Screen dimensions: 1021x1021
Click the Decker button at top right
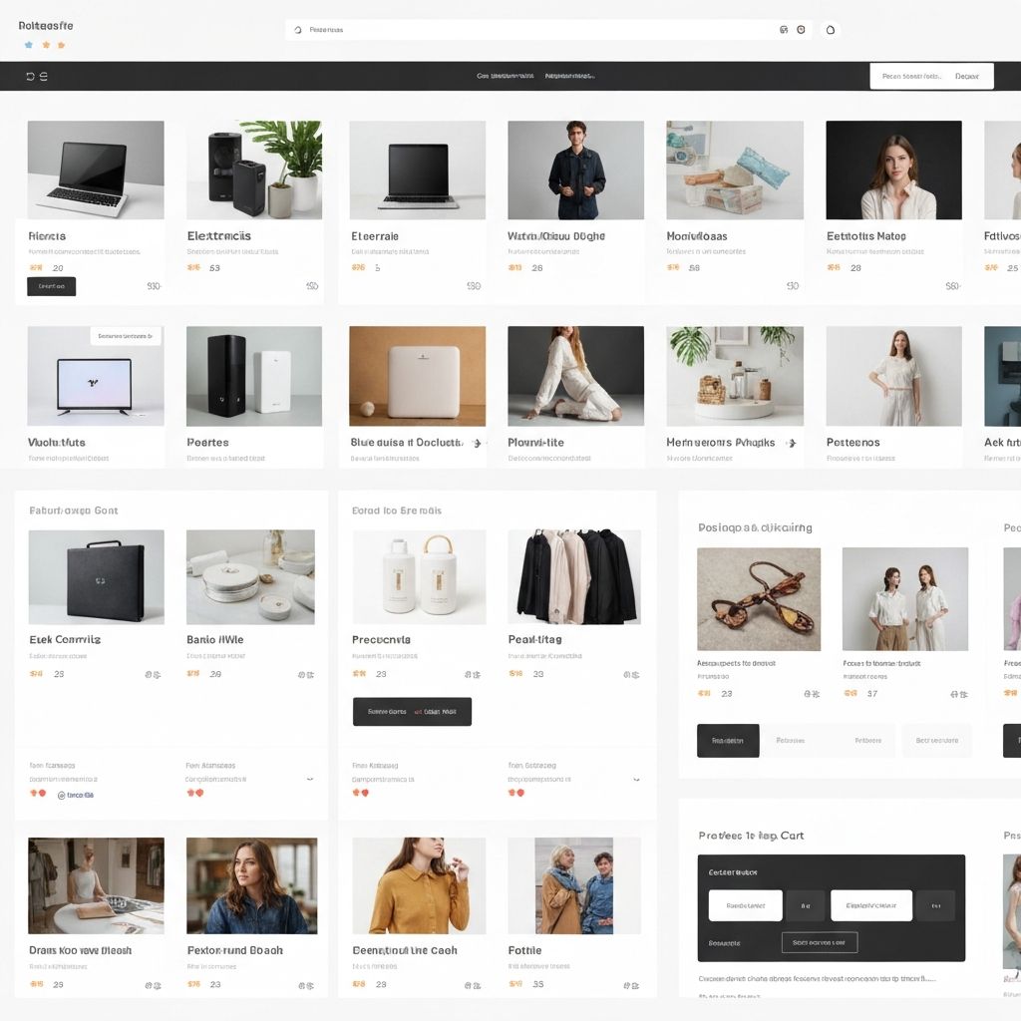tap(965, 76)
